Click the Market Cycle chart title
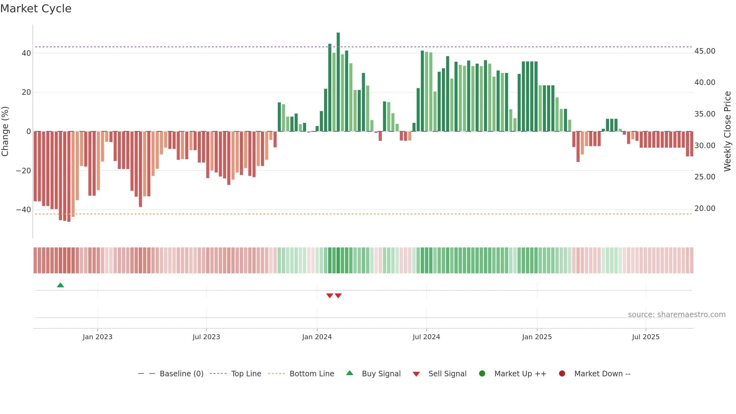 (36, 9)
